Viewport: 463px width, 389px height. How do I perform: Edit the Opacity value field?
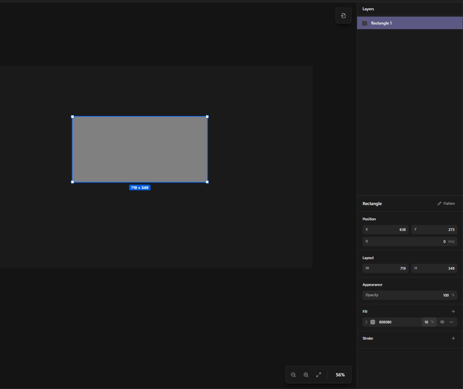[410, 295]
